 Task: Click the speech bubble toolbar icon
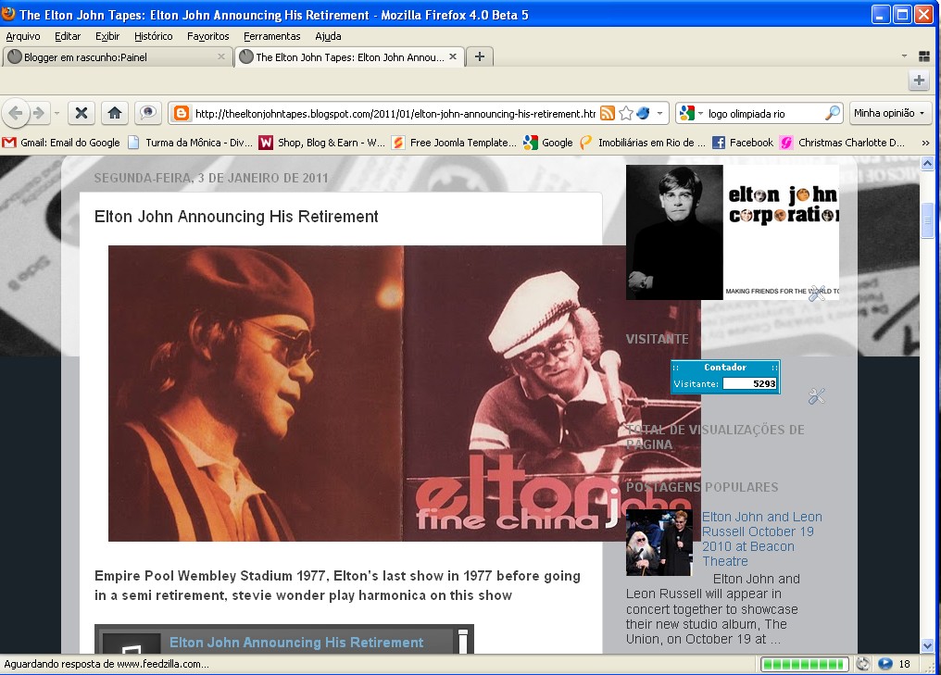coord(147,113)
